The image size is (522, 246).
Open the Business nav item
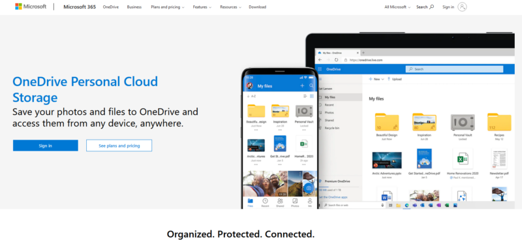(x=134, y=7)
